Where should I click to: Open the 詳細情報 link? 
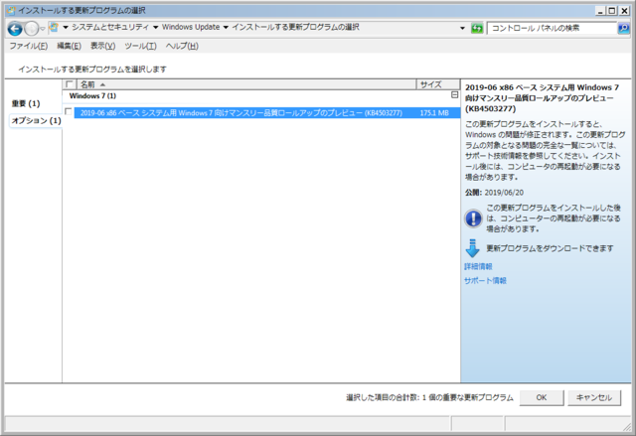[478, 266]
